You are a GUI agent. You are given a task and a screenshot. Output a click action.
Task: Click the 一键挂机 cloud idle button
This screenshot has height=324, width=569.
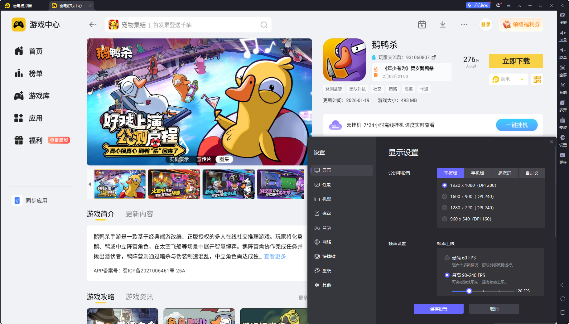(x=517, y=125)
